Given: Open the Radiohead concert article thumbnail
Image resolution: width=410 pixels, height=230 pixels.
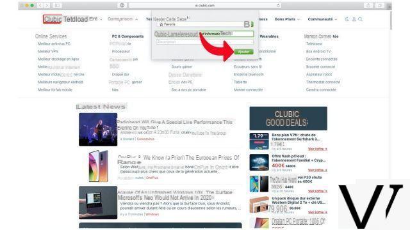Looking at the screenshot, I should click(x=98, y=129).
